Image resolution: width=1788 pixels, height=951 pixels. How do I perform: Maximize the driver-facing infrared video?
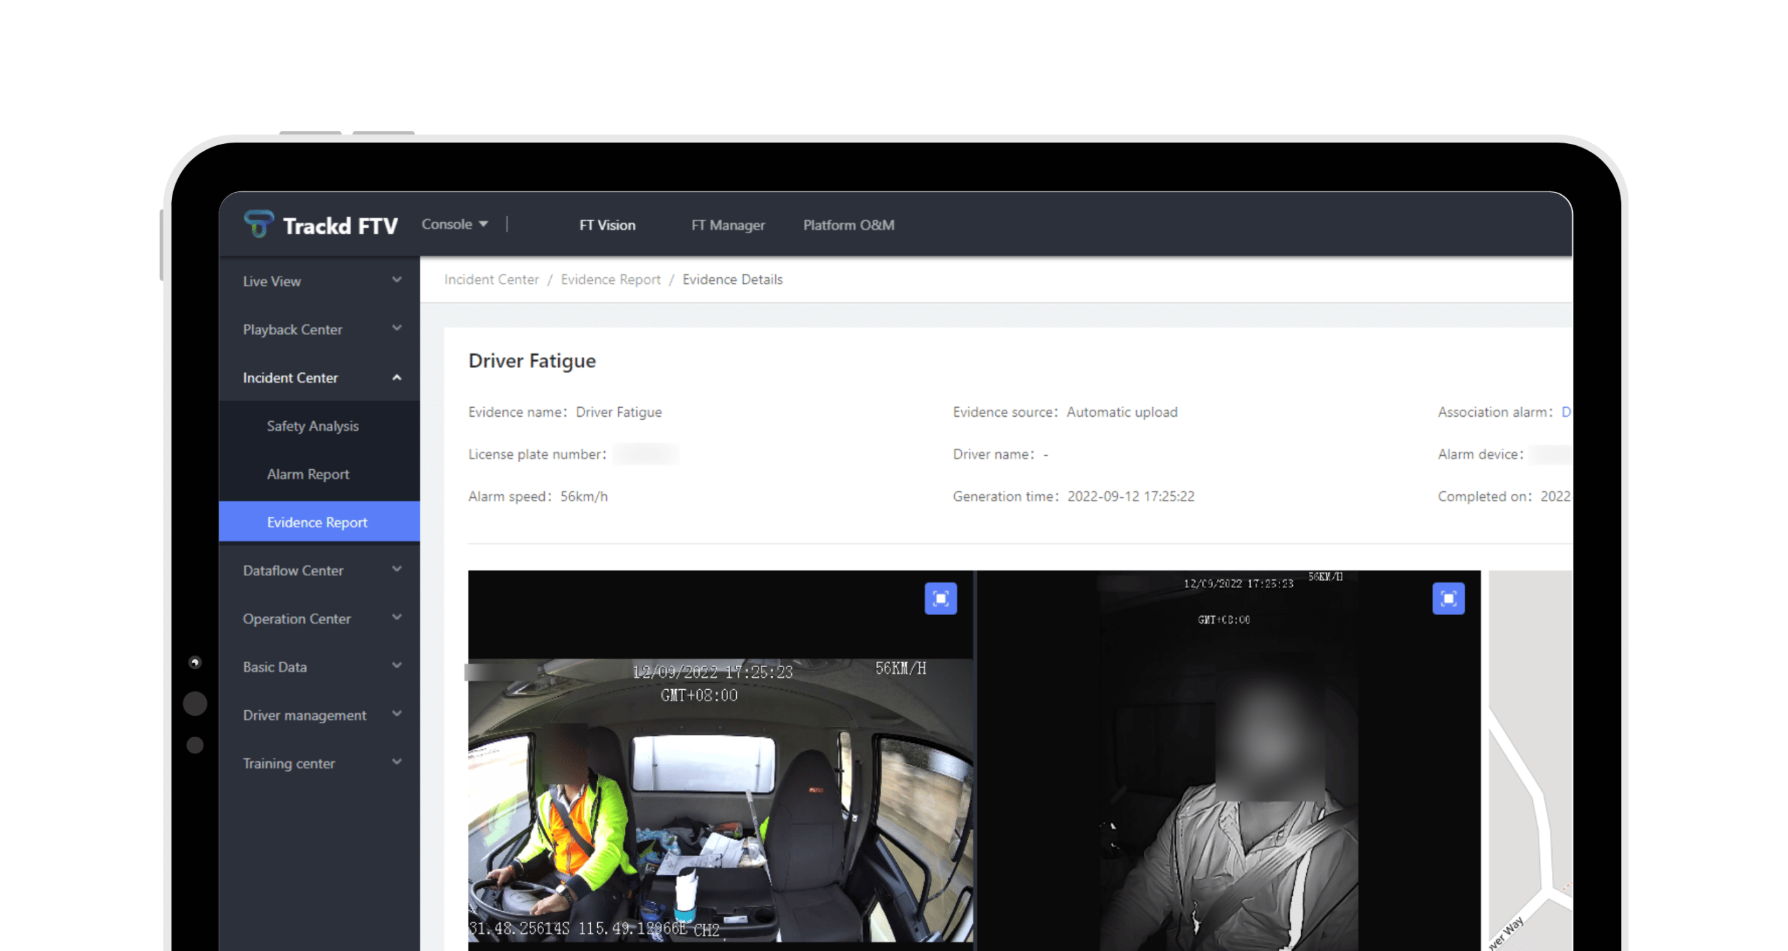1448,598
